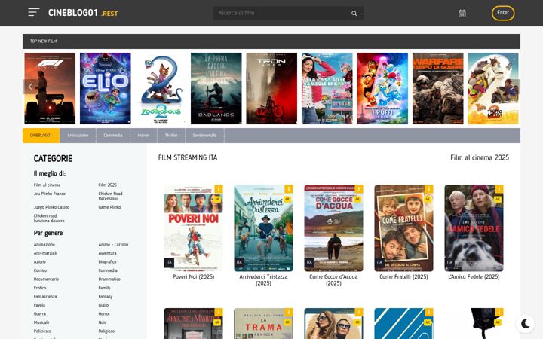Open the hamburger menu icon
This screenshot has height=339, width=543.
[34, 13]
